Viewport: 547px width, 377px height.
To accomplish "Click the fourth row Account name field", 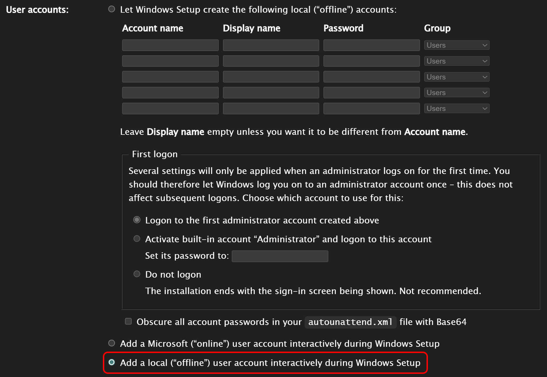I will [x=170, y=92].
